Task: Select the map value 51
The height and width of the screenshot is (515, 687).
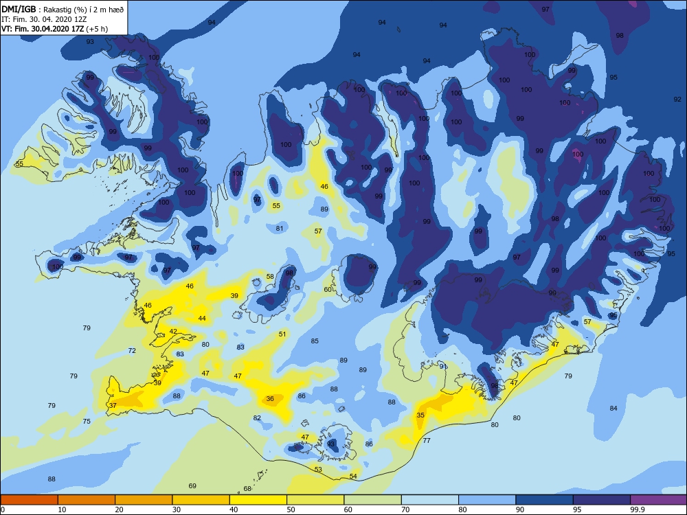Action: pos(282,334)
